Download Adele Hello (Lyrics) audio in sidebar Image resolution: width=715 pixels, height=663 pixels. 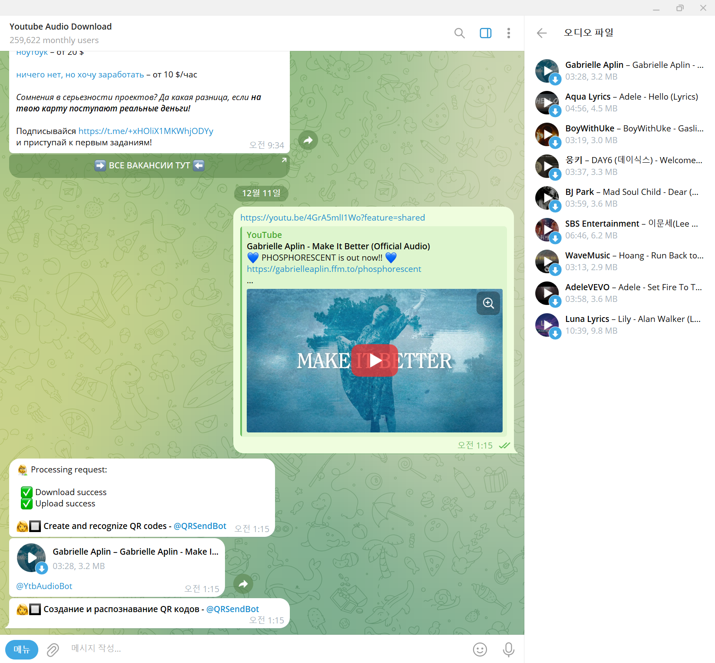click(555, 111)
